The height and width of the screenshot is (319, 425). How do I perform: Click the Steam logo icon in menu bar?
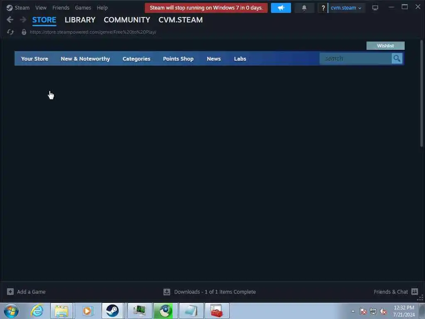click(x=10, y=7)
